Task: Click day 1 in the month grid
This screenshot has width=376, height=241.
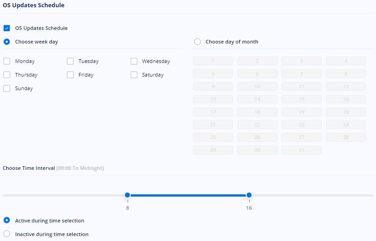Action: tap(213, 61)
